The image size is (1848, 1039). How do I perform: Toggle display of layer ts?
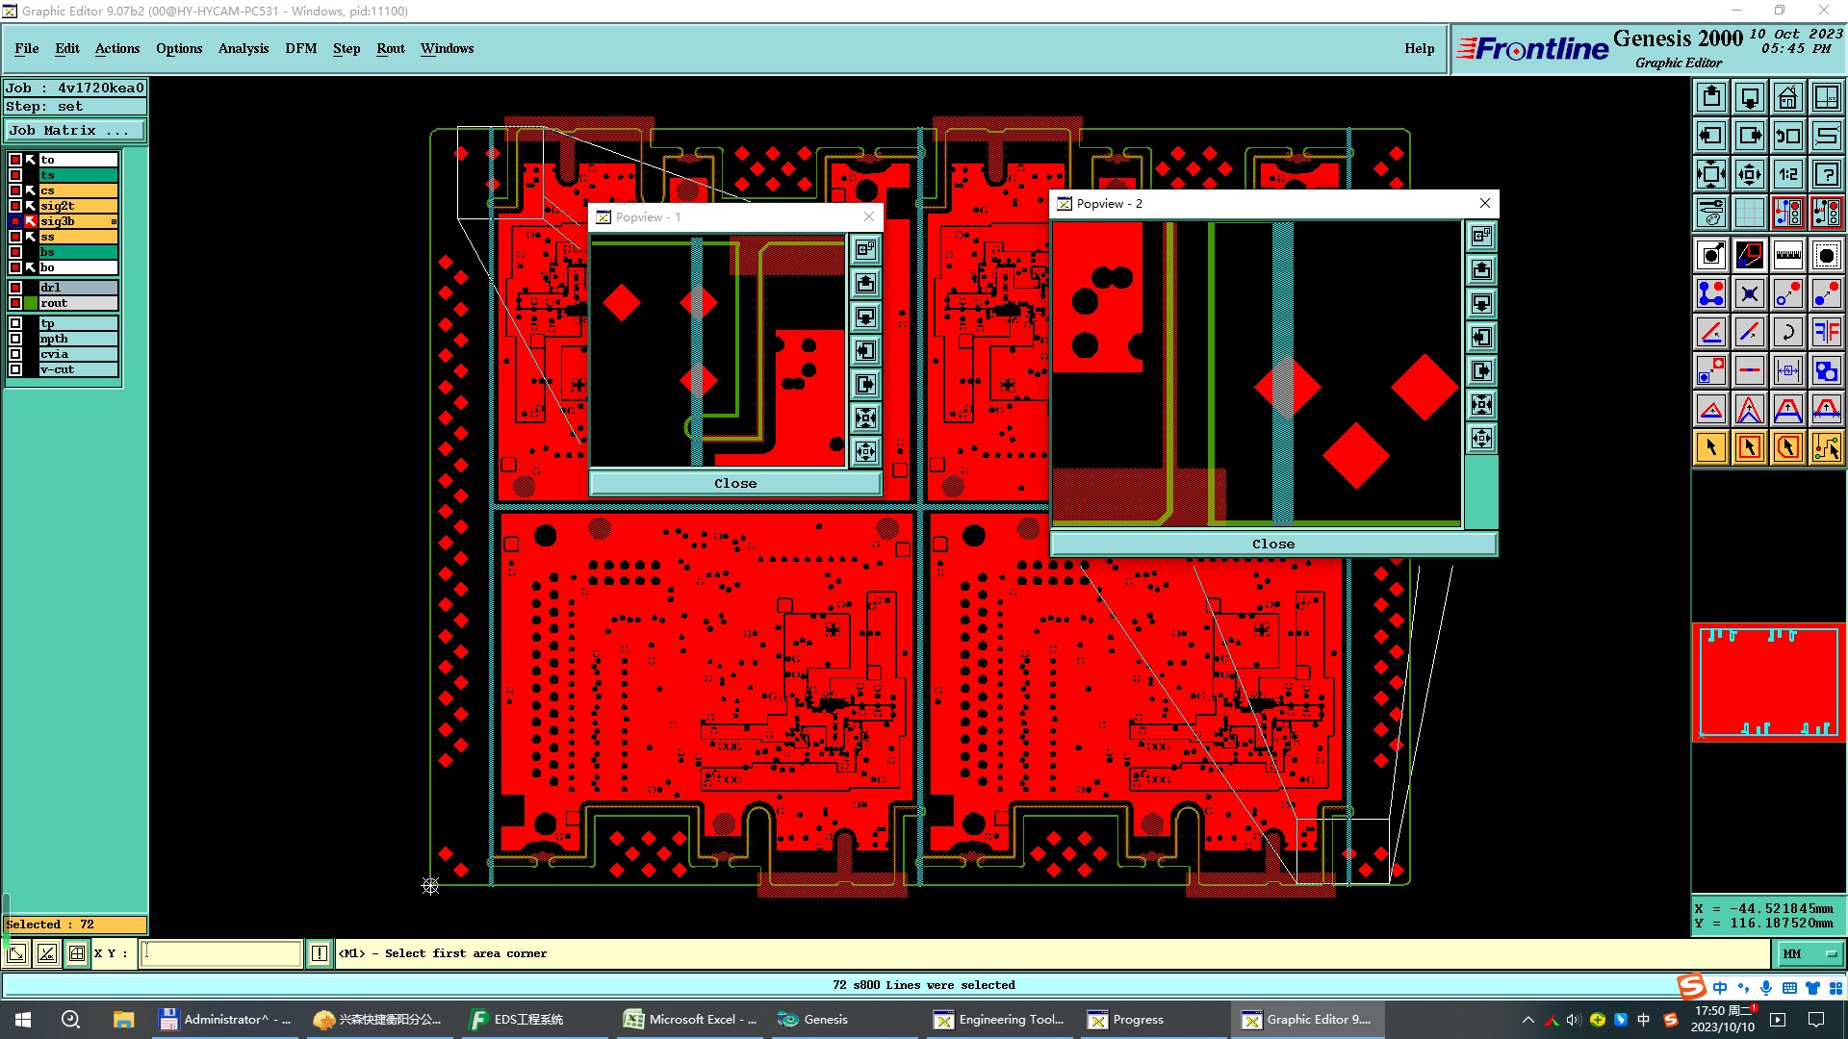tap(15, 175)
